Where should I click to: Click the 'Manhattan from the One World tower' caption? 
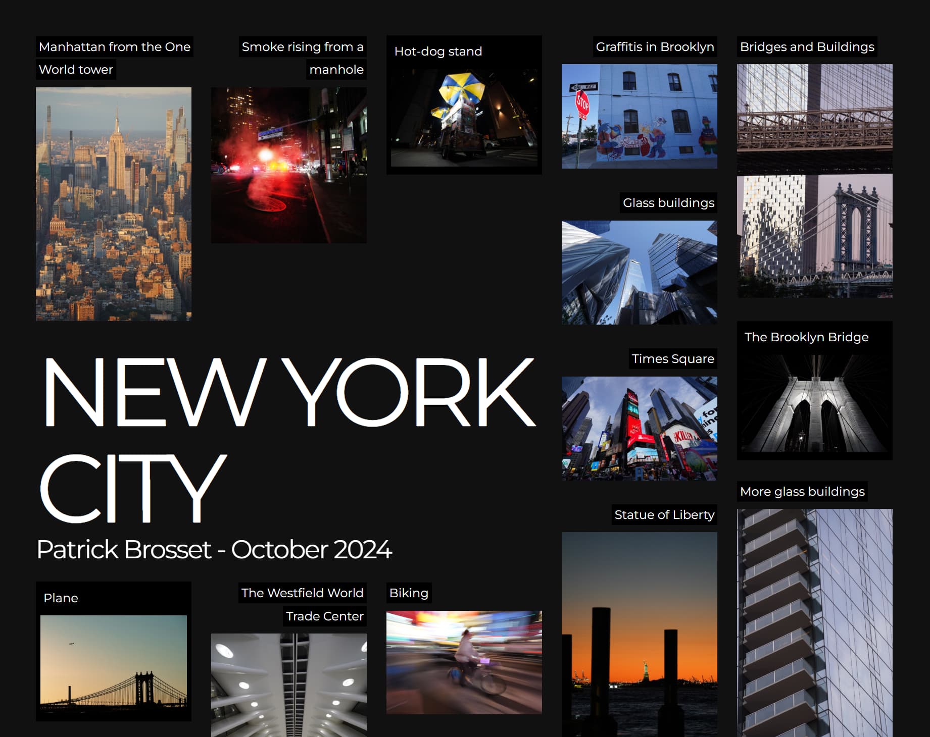coord(114,47)
